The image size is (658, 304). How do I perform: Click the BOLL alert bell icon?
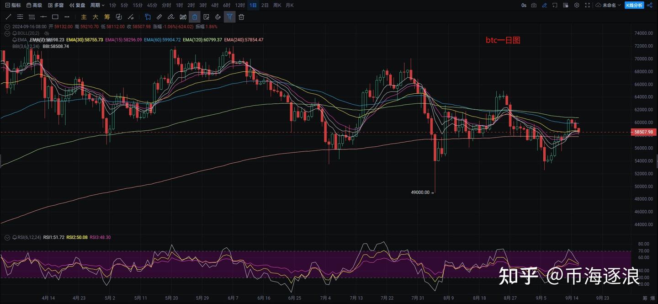point(15,33)
